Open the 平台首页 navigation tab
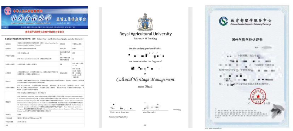Image resolution: width=293 pixels, height=131 pixels. point(5,27)
